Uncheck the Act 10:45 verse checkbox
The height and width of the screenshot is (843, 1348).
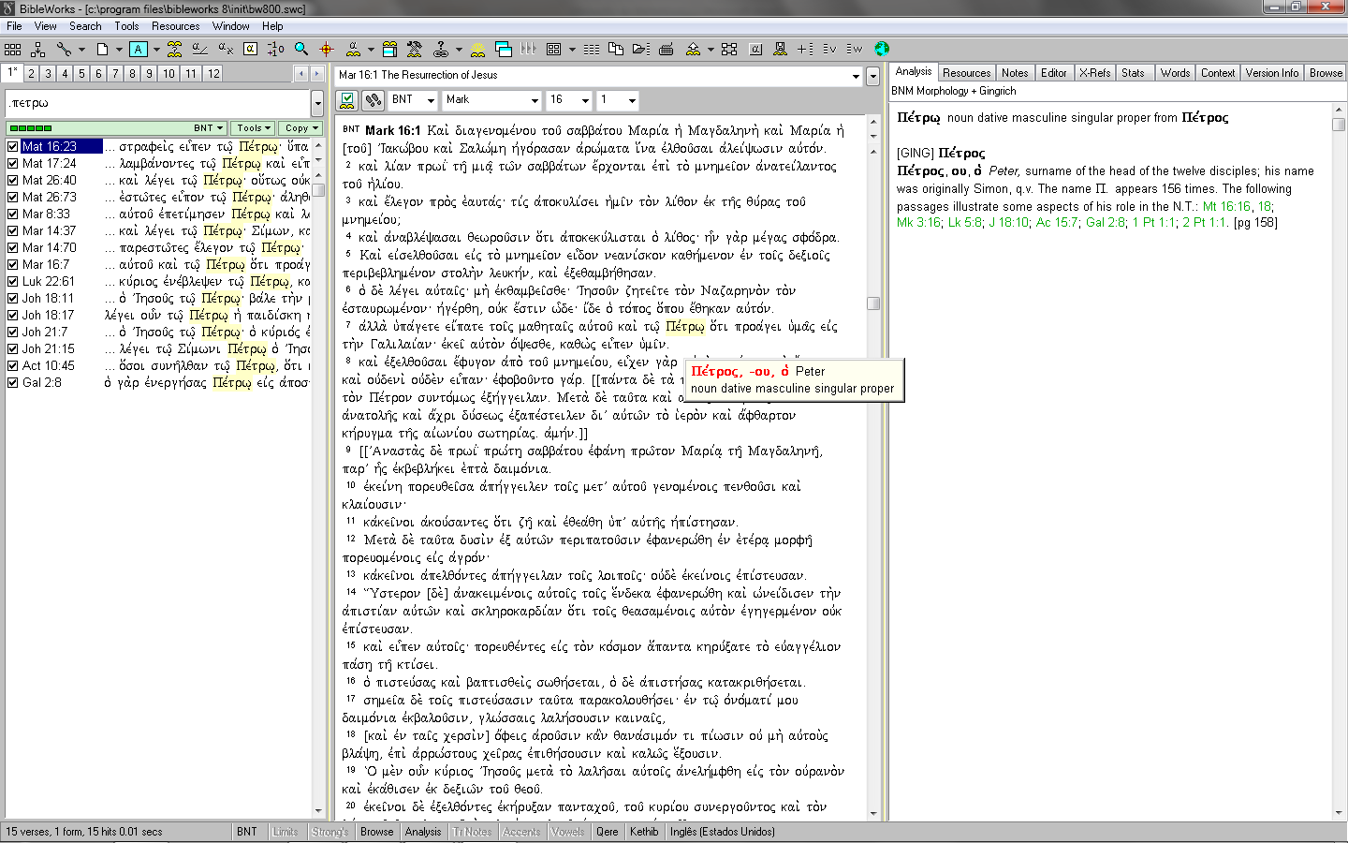(x=13, y=365)
